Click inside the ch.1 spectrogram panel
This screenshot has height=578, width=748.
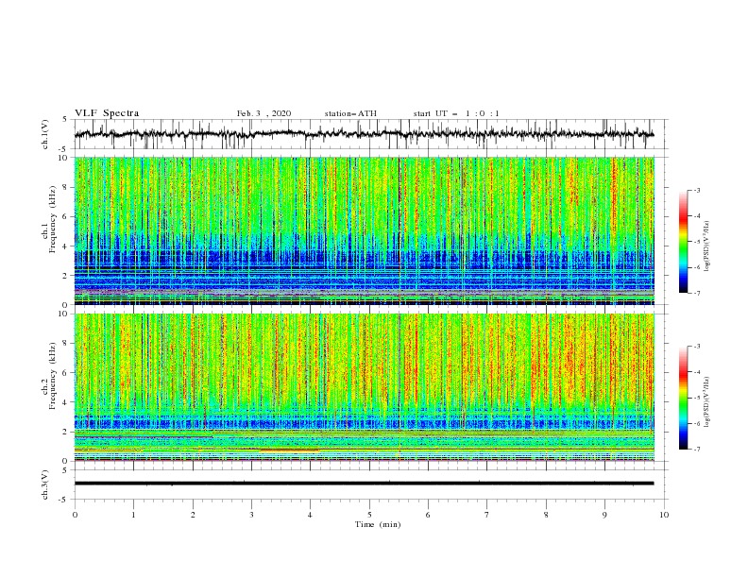pos(364,230)
